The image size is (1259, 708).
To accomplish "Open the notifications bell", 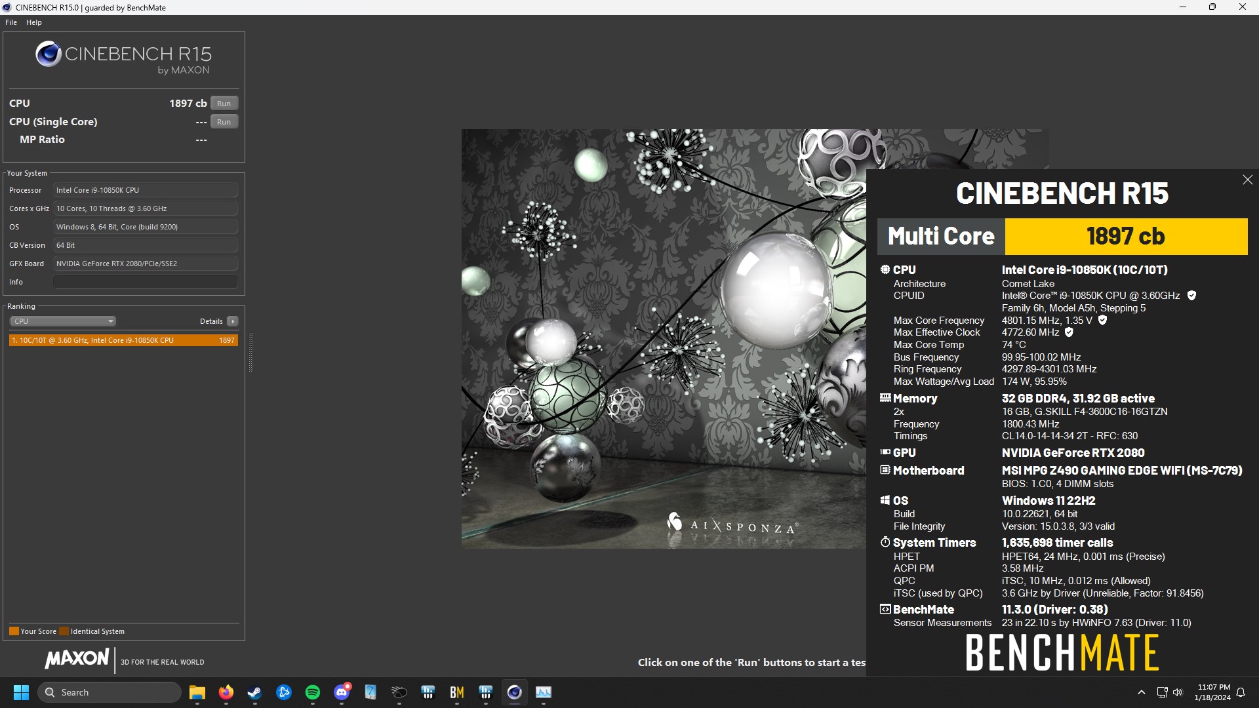I will 1241,692.
